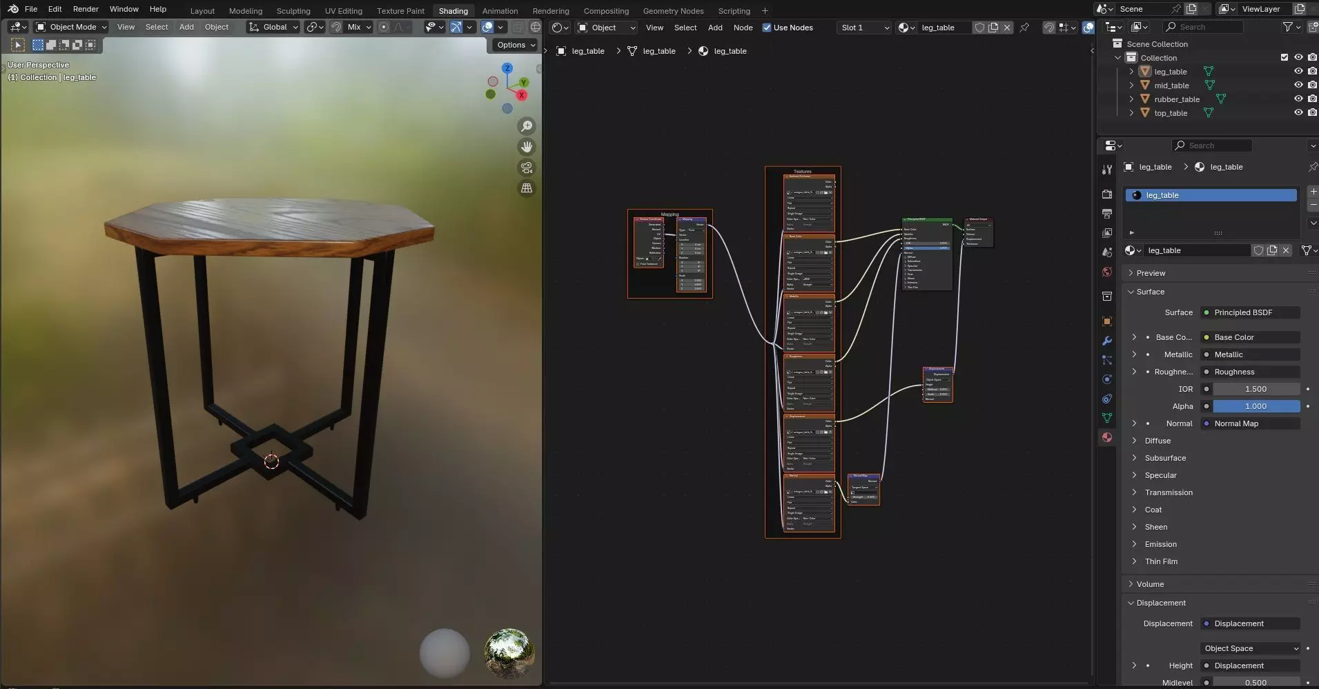Expand the Preview panel
This screenshot has width=1319, height=689.
pos(1151,273)
